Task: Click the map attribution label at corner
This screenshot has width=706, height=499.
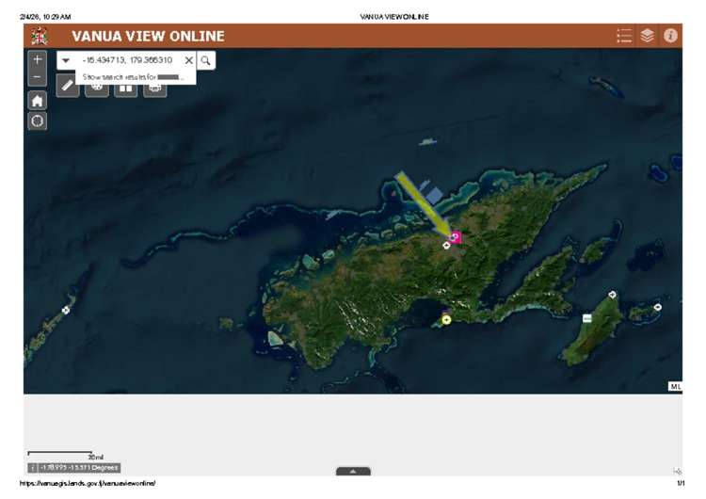Action: (x=675, y=386)
